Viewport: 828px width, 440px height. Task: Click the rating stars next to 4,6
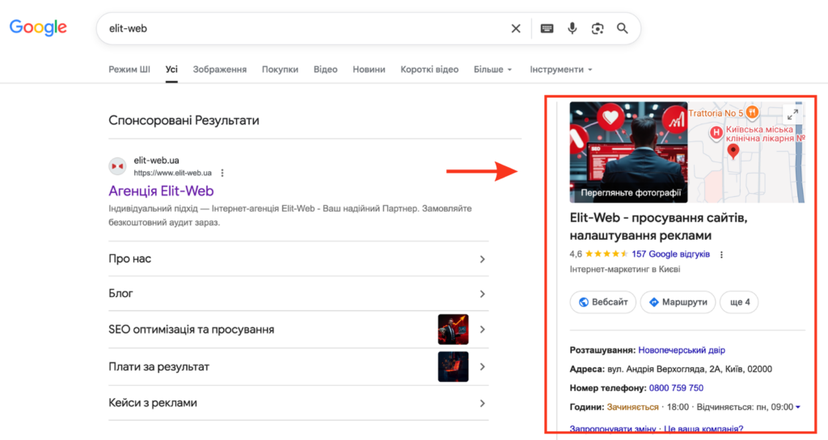[606, 254]
